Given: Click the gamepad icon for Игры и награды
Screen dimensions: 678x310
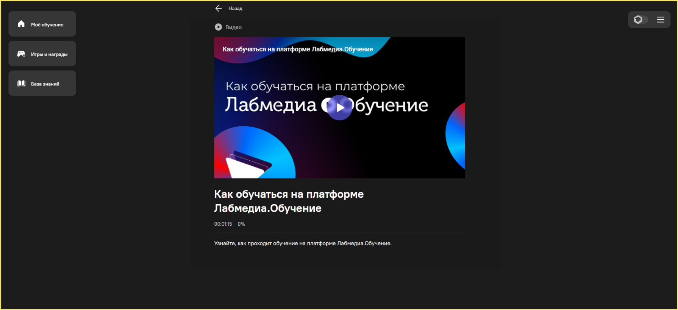Looking at the screenshot, I should coord(21,54).
